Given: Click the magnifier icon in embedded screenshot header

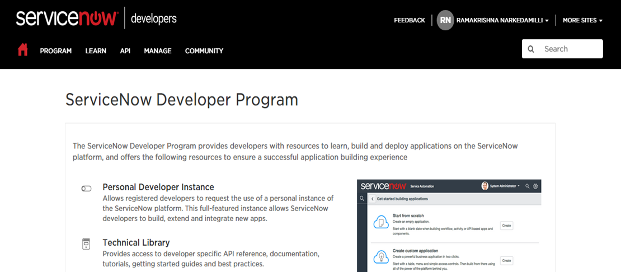Looking at the screenshot, I should point(527,186).
